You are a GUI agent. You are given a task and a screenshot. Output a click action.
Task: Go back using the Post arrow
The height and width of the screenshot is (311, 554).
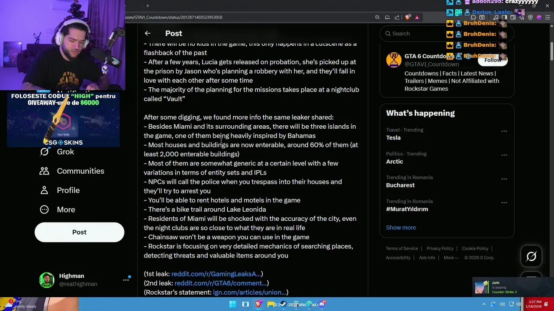click(x=148, y=33)
